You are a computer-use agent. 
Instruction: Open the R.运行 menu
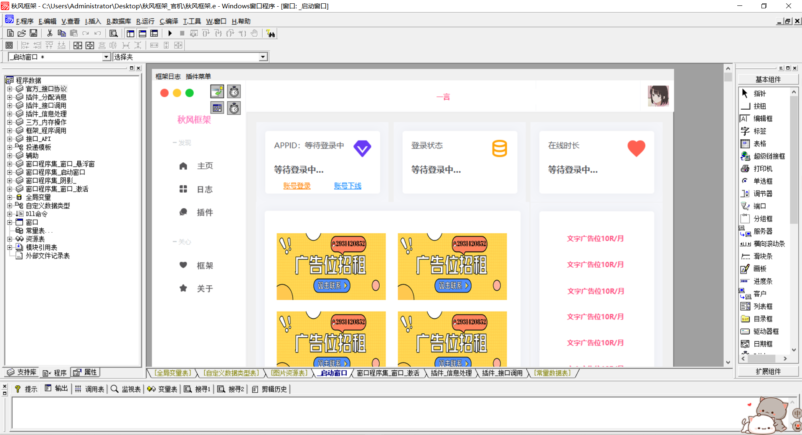click(x=145, y=21)
